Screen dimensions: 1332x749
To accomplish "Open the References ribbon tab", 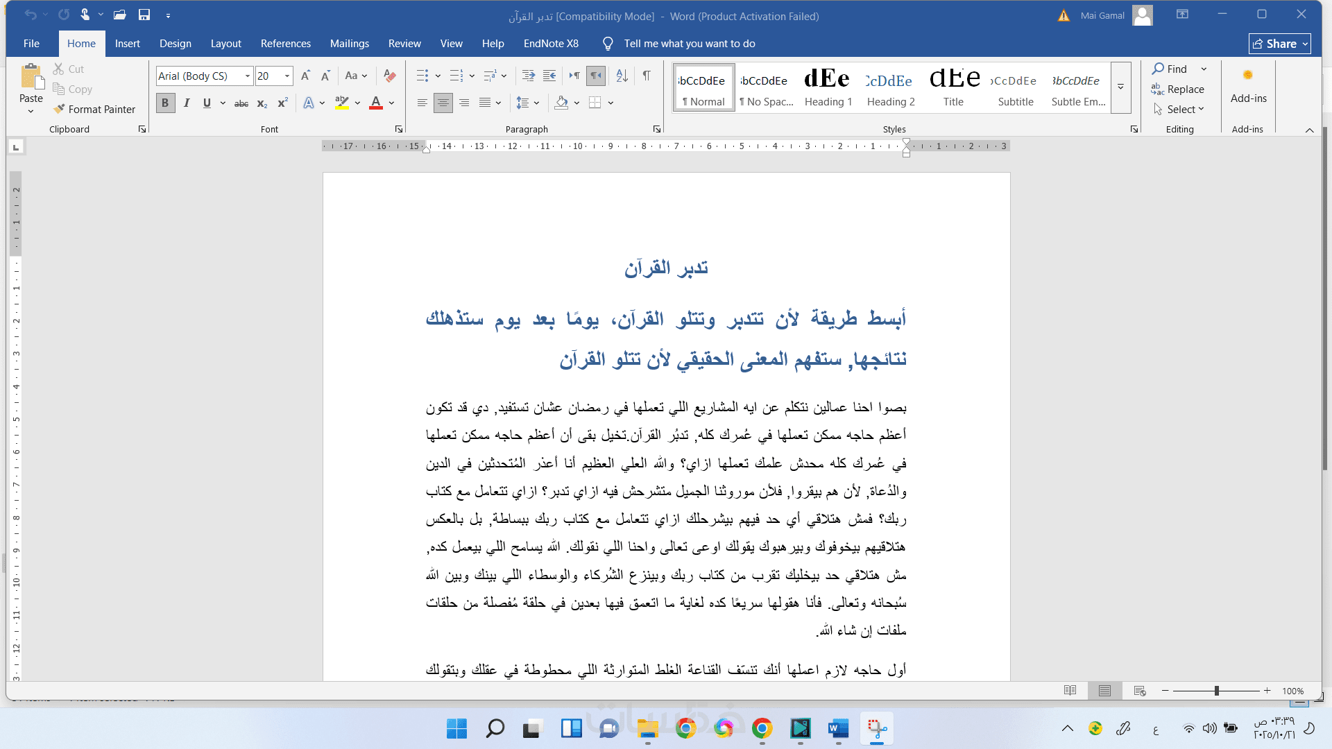I will 285,43.
